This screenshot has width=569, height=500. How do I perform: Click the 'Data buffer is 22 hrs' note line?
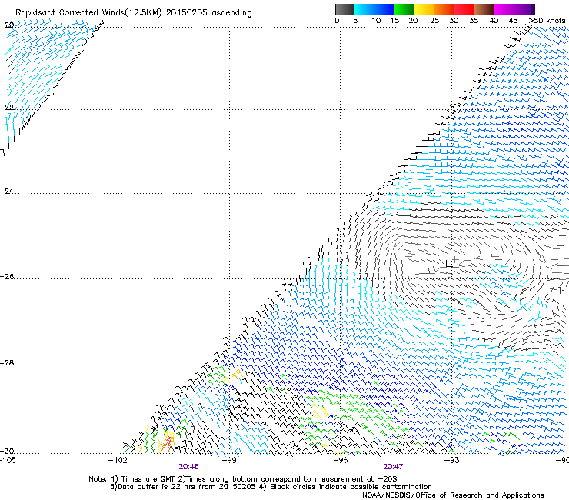click(183, 487)
